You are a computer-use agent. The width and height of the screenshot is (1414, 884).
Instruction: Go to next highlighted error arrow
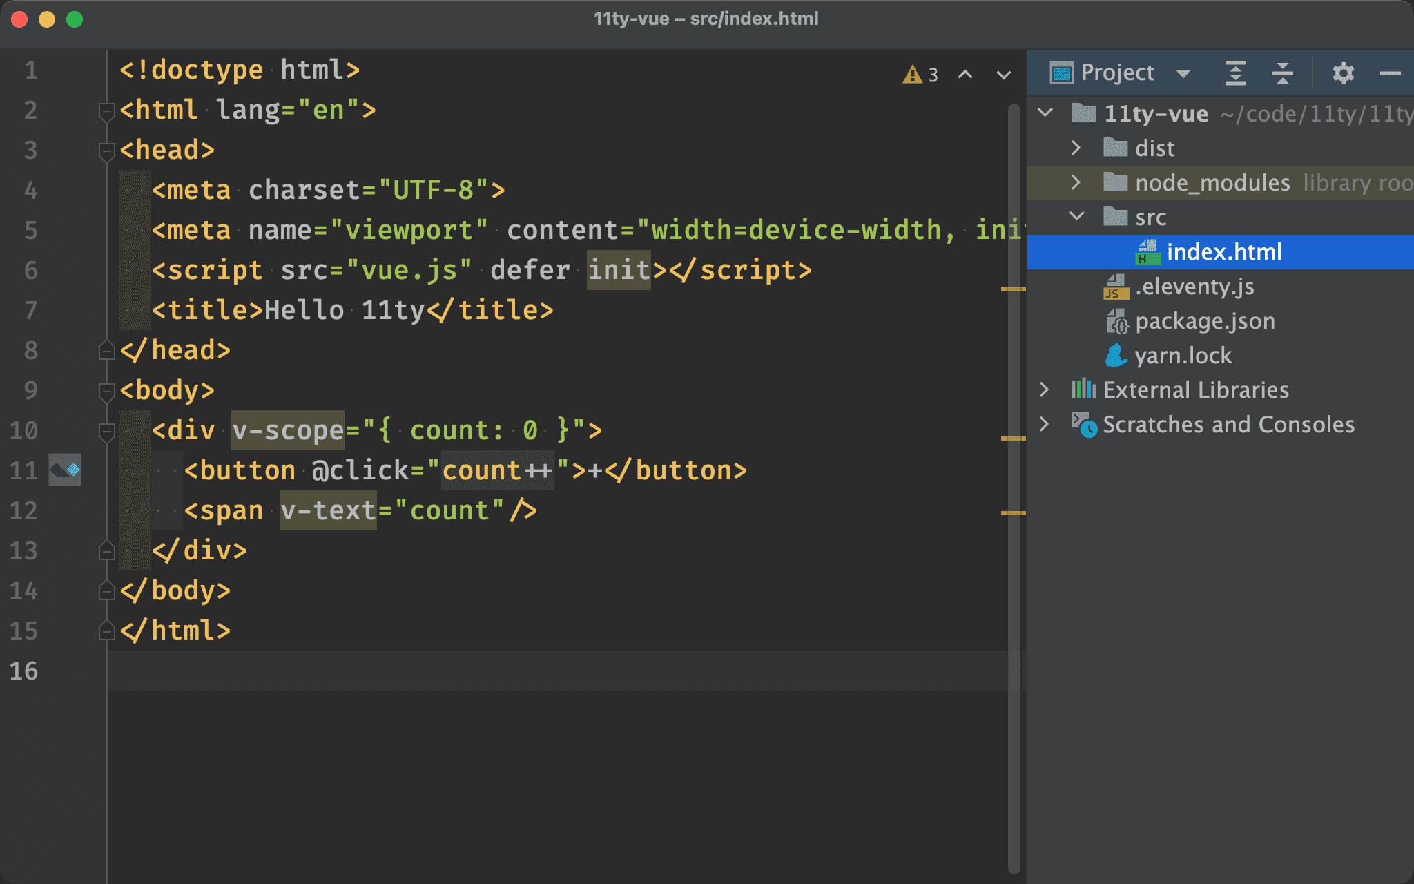(x=1004, y=74)
